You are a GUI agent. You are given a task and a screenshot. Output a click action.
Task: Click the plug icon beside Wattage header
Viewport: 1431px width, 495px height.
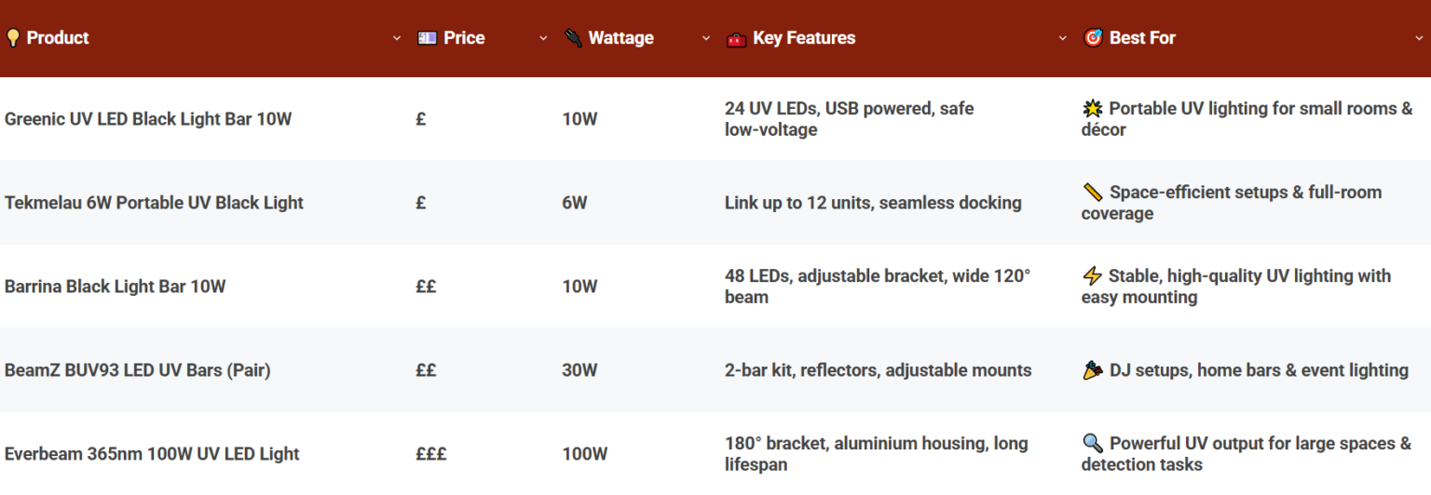click(x=574, y=38)
